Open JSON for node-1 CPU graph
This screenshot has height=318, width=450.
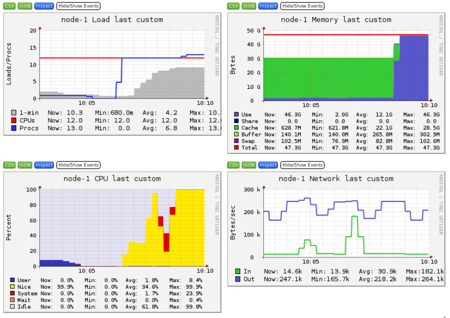pyautogui.click(x=25, y=165)
